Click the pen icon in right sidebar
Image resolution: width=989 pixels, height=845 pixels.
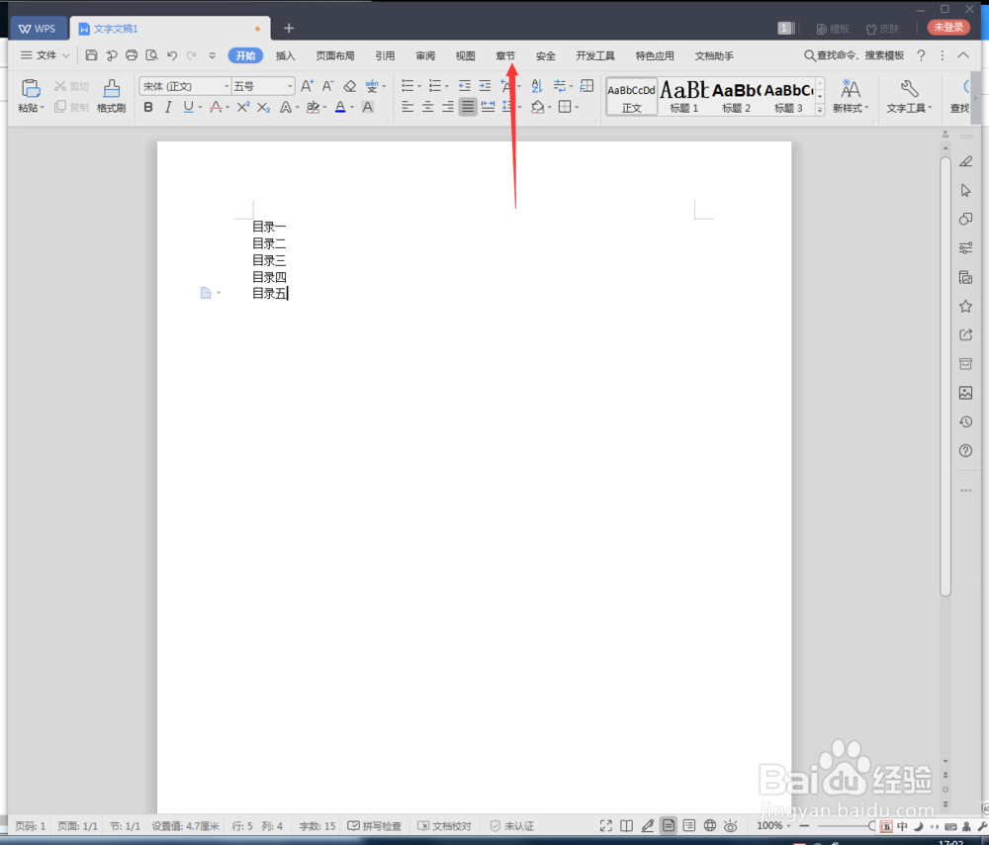(965, 161)
